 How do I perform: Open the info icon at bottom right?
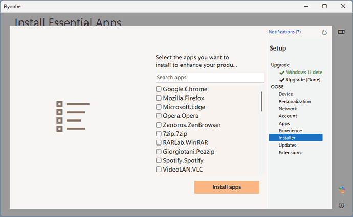(341, 205)
